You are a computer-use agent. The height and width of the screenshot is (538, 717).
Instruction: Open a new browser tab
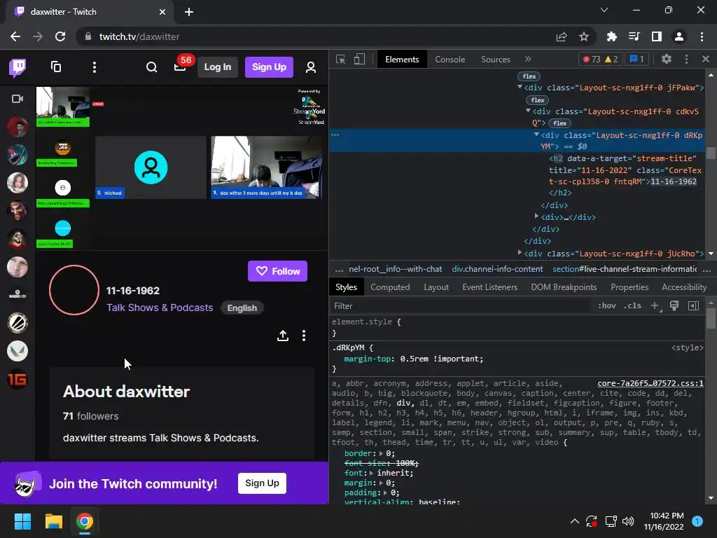click(189, 12)
